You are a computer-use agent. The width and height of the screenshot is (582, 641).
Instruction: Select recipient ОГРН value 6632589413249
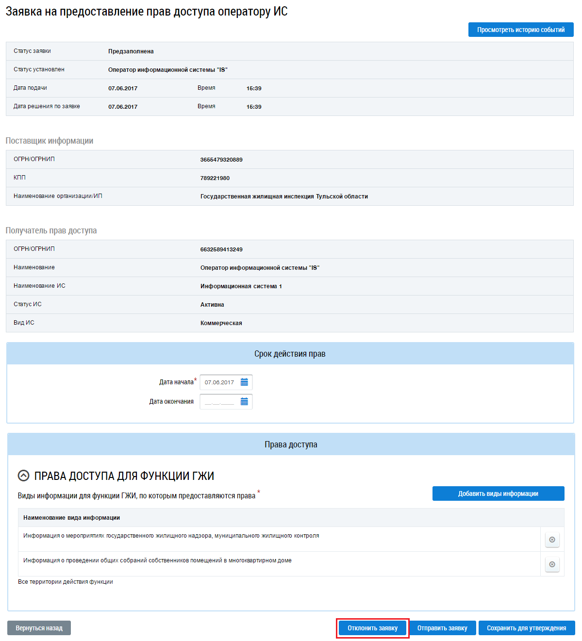click(221, 249)
